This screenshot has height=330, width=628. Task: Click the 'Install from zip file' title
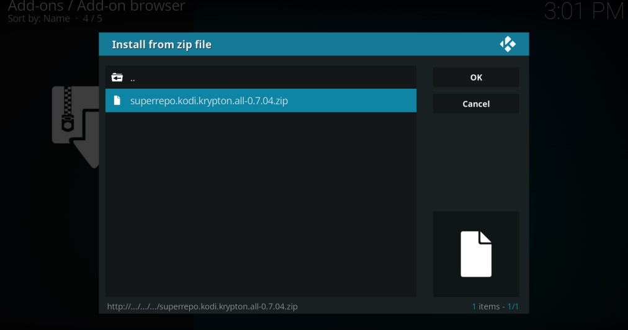click(x=161, y=45)
